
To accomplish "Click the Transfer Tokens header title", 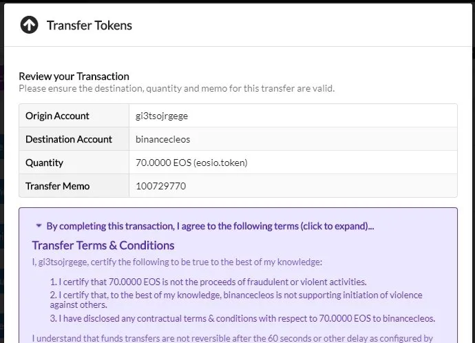I will click(89, 25).
